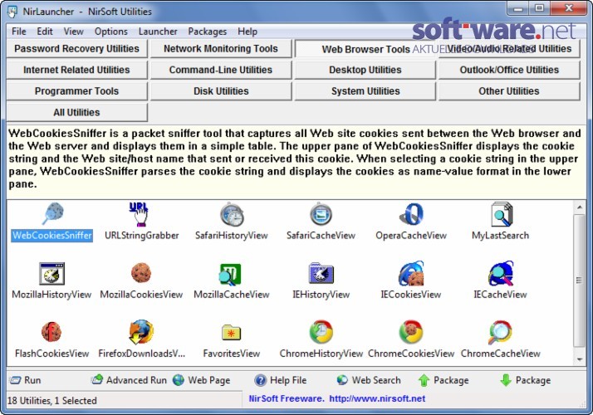The width and height of the screenshot is (593, 415).
Task: Click the NirLauncher title bar icon
Action: coord(12,12)
